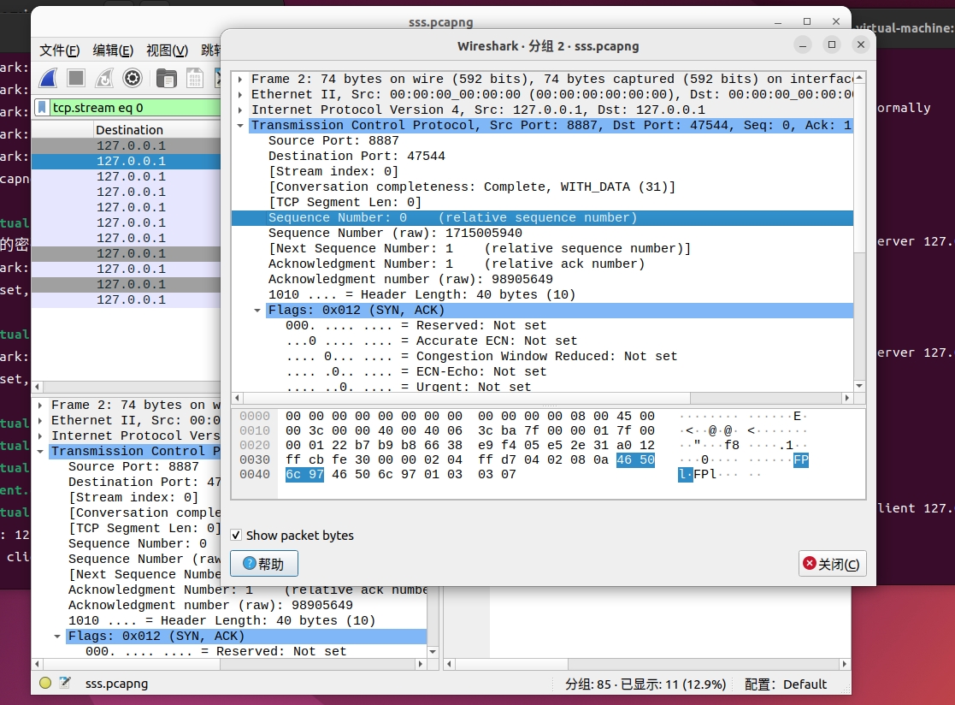This screenshot has height=705, width=955.
Task: Select ECN-Echo: Not set line
Action: point(416,371)
